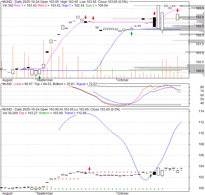Click the green up arrow in the bottom trend chart
This screenshot has height=195, width=205.
pos(151,176)
